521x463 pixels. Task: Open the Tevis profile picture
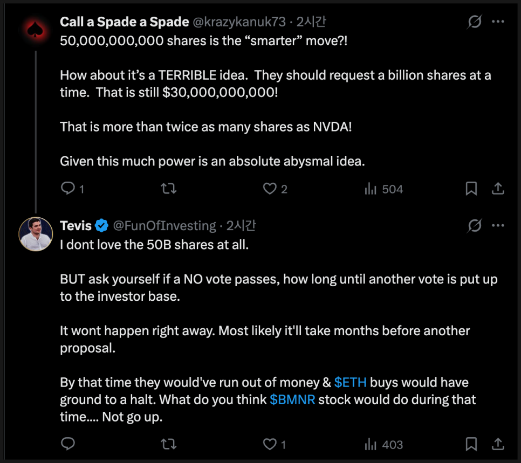pyautogui.click(x=36, y=235)
